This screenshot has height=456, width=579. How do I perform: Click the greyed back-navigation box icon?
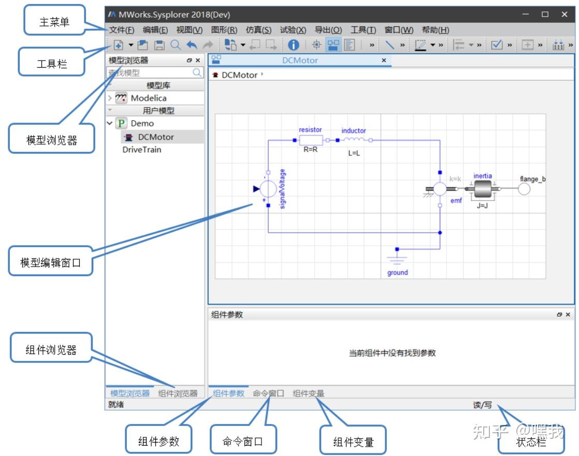coord(255,45)
